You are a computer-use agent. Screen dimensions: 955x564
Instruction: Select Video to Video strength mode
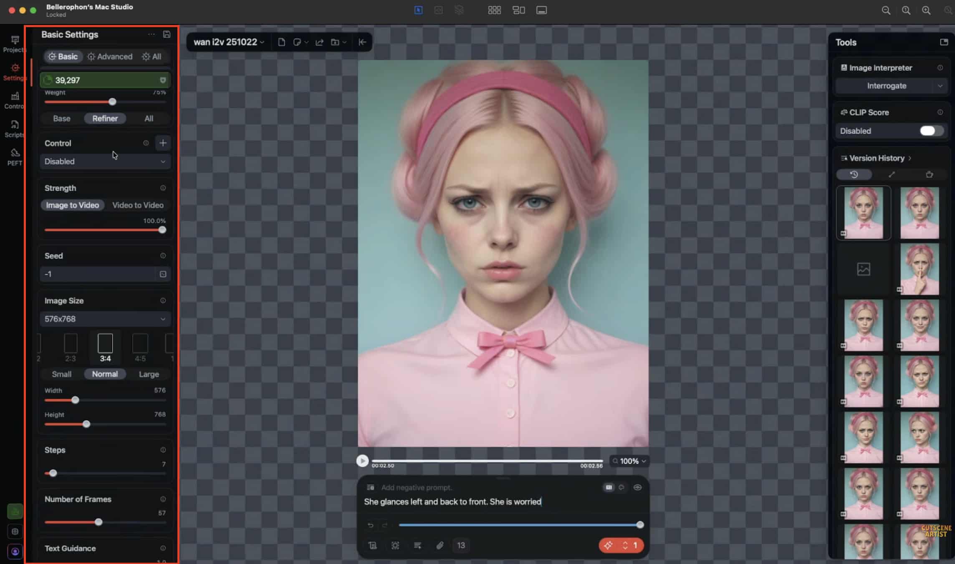pyautogui.click(x=138, y=205)
